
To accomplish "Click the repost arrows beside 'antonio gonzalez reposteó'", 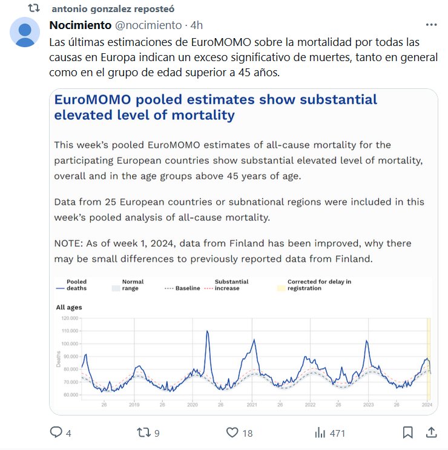I will (35, 9).
